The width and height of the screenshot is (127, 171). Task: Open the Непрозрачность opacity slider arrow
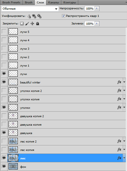pos(97,9)
